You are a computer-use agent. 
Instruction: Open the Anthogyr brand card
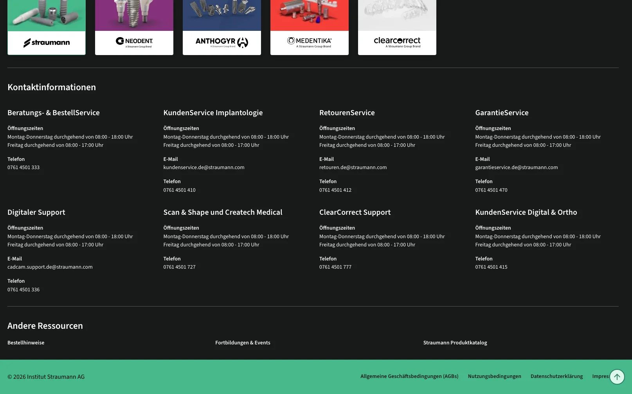tap(222, 27)
